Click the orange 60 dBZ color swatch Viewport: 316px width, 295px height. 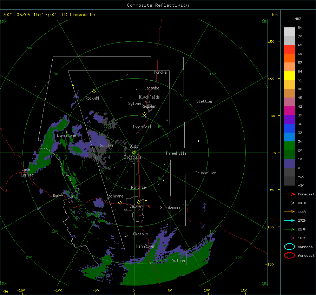pyautogui.click(x=289, y=58)
